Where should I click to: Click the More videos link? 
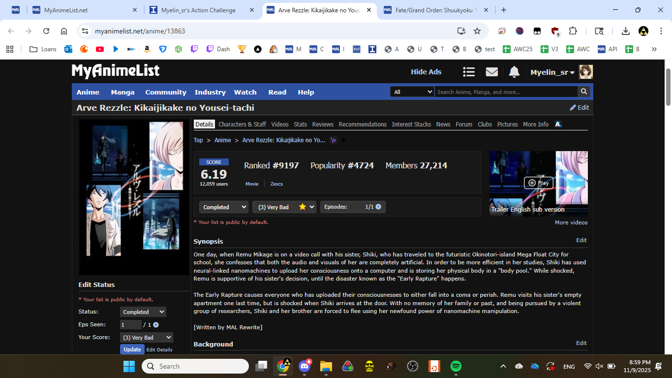pos(571,222)
